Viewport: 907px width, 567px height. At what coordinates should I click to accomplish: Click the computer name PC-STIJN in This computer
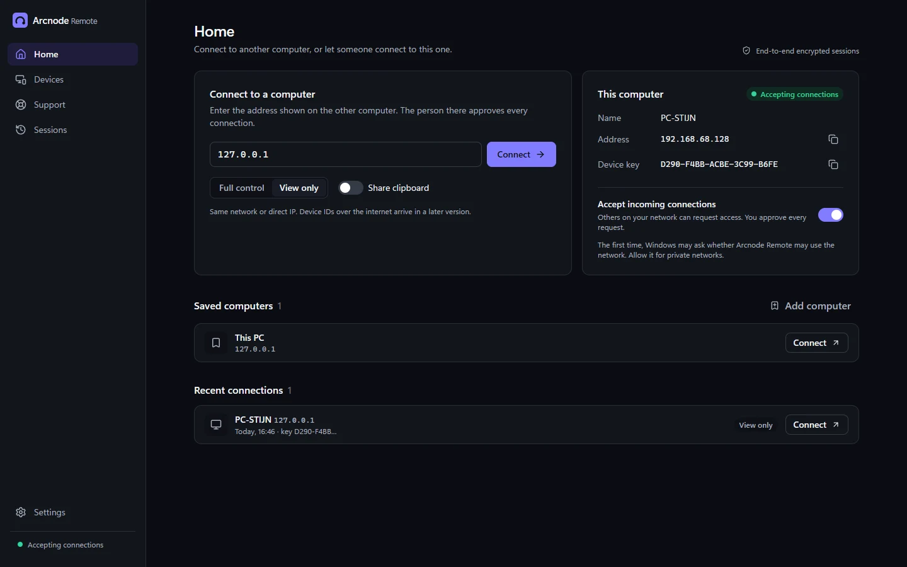coord(678,118)
